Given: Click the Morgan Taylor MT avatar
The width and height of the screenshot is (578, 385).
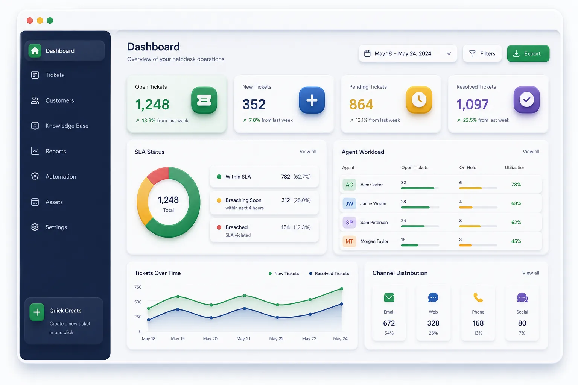Looking at the screenshot, I should [349, 241].
